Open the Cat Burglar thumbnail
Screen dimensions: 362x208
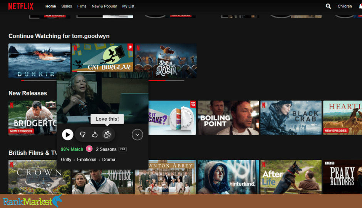point(102,57)
